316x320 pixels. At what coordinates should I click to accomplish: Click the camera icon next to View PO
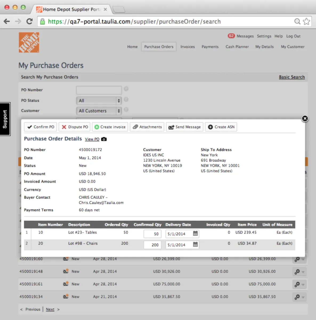click(104, 139)
